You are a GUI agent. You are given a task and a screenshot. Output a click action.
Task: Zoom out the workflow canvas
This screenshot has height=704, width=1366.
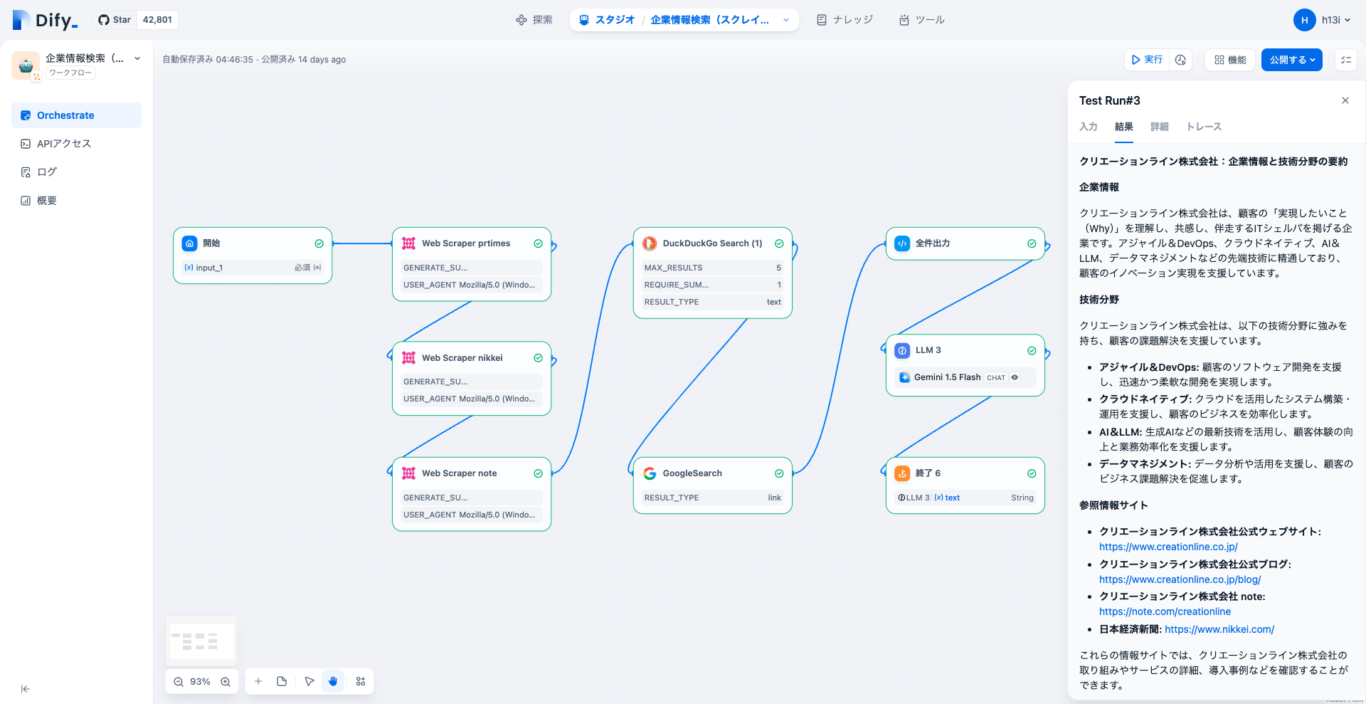tap(179, 682)
